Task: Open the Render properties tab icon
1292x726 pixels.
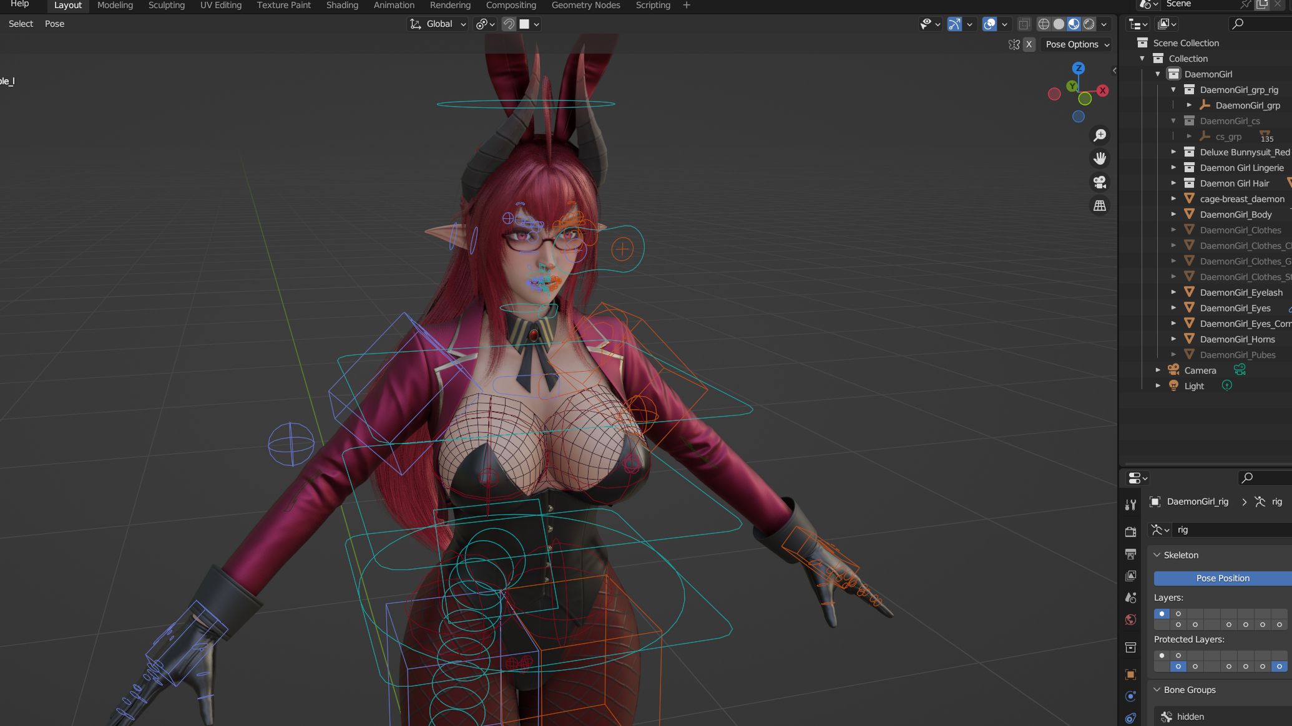Action: [x=1130, y=531]
